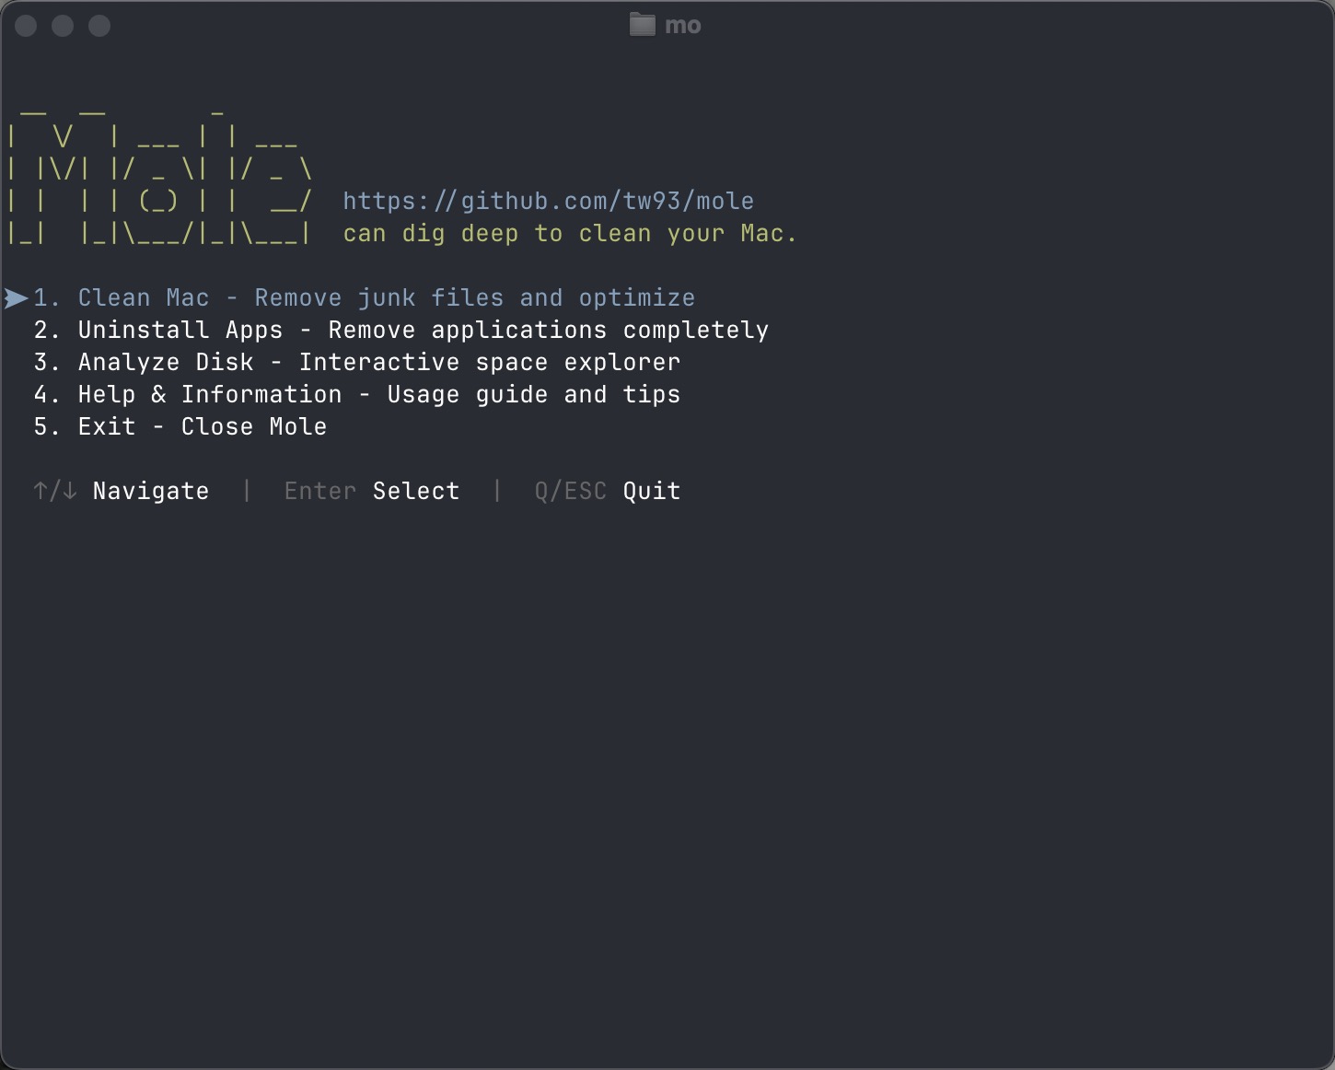
Task: Click the up/down arrows navigation hint
Action: click(x=54, y=491)
